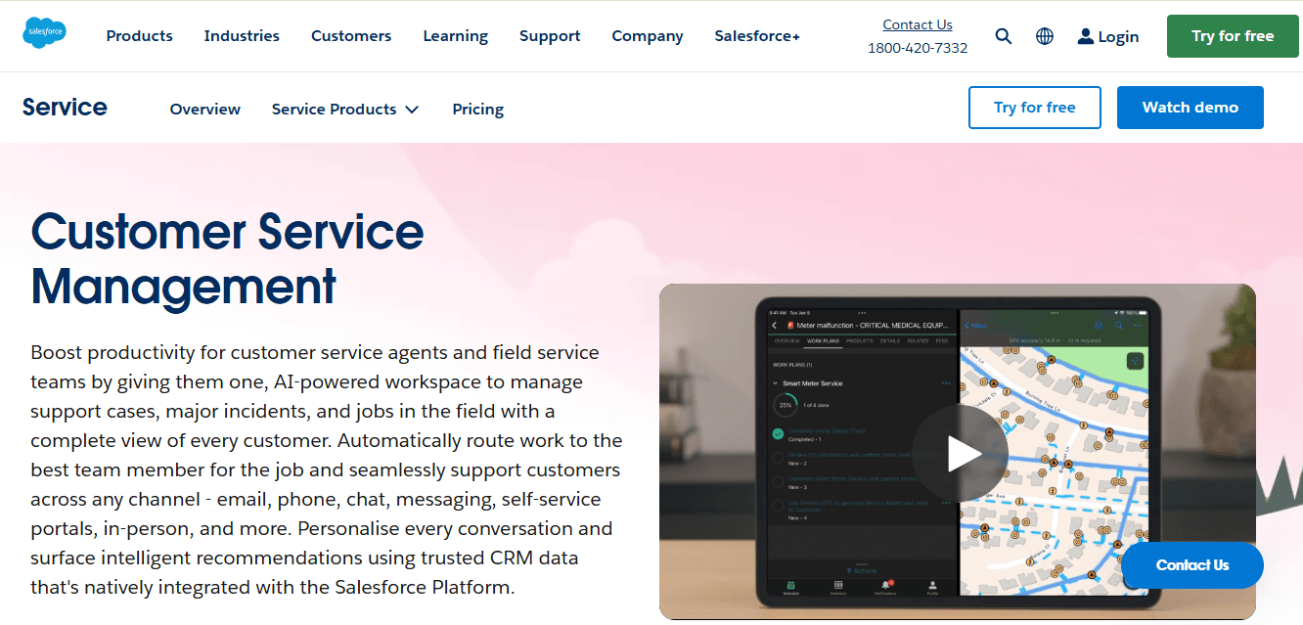Viewport: 1303px width, 625px height.
Task: Open the Pricing page
Action: coord(478,110)
